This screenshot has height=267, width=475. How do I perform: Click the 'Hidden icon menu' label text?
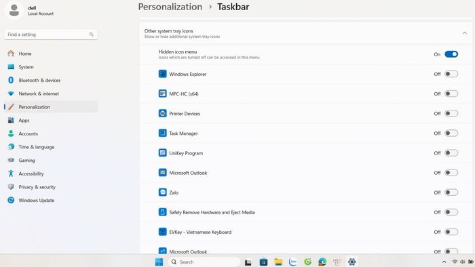pyautogui.click(x=178, y=52)
